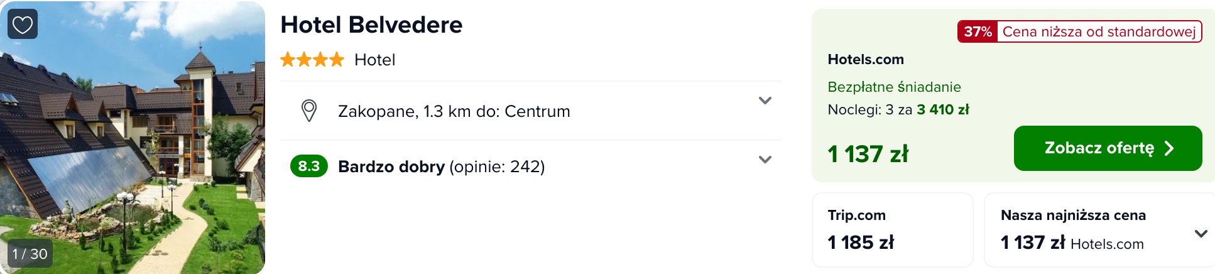Save Hotel Belvedere with the heart icon
Image resolution: width=1215 pixels, height=274 pixels.
click(x=23, y=25)
